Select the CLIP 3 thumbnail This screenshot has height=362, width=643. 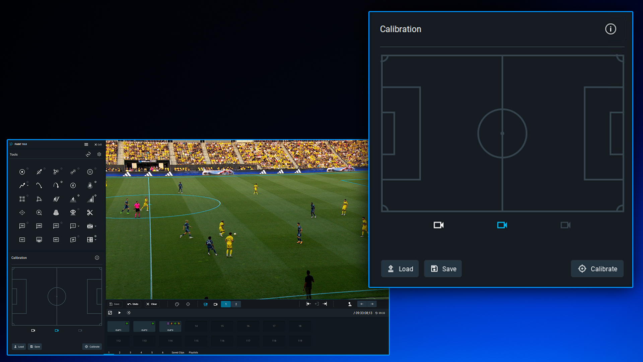point(170,326)
